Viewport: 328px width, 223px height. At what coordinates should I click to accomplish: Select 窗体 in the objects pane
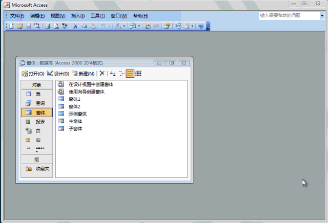37,113
